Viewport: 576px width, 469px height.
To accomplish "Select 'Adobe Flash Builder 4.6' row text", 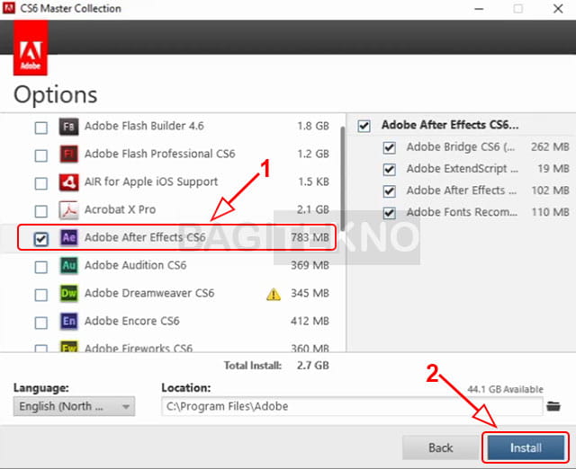I will click(x=144, y=126).
